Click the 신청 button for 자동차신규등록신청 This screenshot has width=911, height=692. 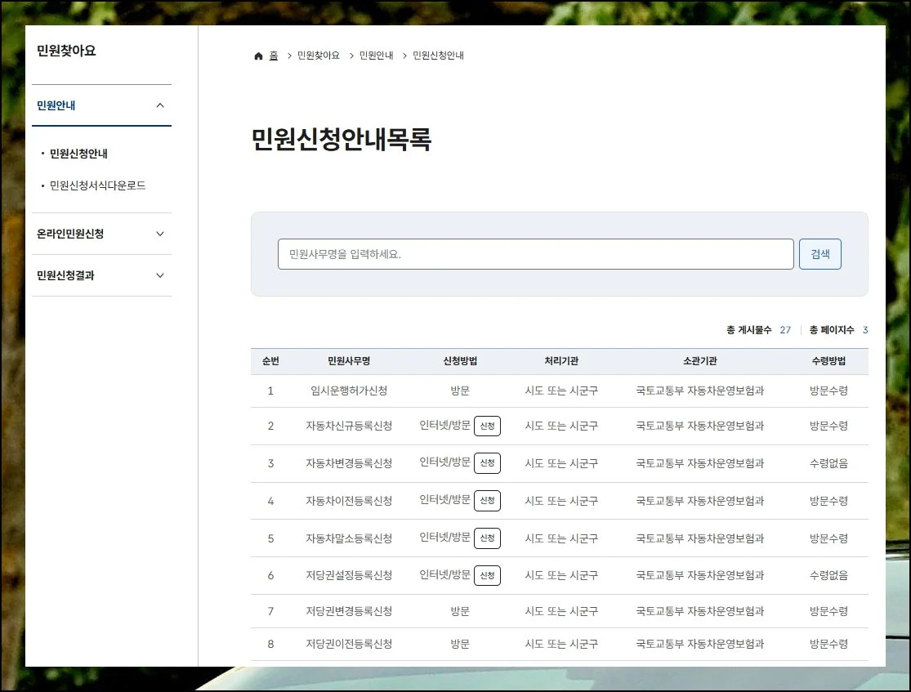tap(488, 426)
